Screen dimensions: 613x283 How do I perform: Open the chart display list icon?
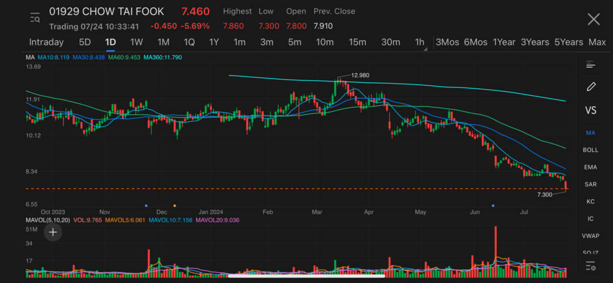590,65
